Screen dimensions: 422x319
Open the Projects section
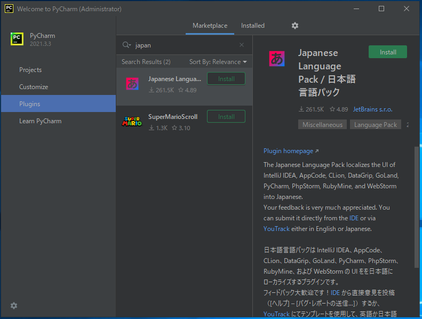58,70
